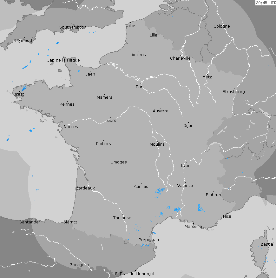The image size is (276, 278).
Task: Click the Bastia label on Corsica
Action: point(266,244)
